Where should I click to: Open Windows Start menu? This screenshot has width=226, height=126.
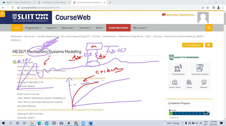click(x=3, y=123)
